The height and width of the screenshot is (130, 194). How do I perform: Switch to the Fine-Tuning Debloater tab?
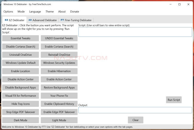click(x=76, y=20)
